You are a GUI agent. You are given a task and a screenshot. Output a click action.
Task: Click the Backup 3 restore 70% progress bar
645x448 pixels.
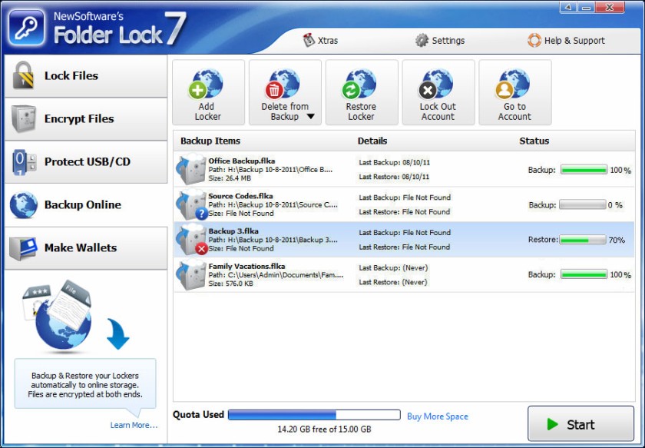point(583,240)
